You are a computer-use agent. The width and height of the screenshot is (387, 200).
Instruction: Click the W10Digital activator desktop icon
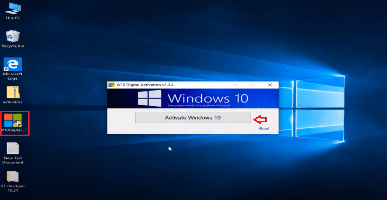tap(13, 120)
